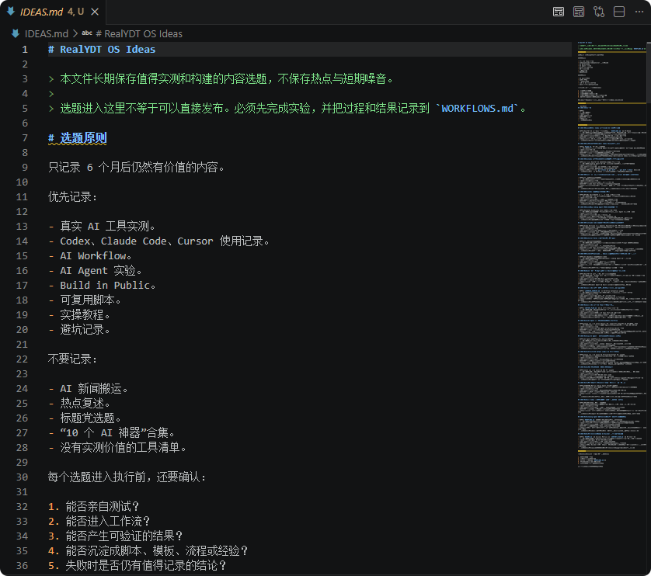
Task: Click the quote line starting '本文件长期保存'
Action: tap(221, 79)
